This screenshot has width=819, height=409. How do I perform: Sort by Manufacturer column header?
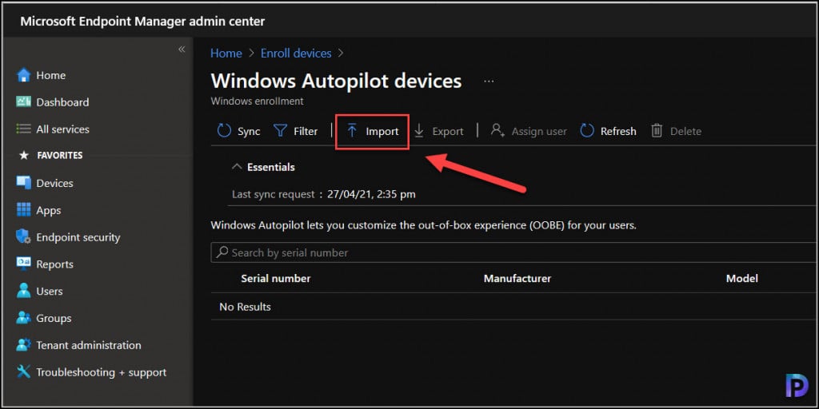[517, 279]
